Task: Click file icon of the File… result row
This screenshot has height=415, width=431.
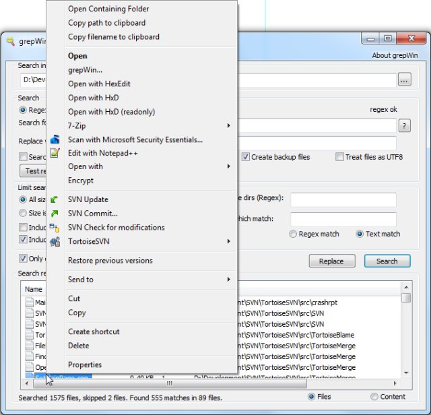Action: 30,346
